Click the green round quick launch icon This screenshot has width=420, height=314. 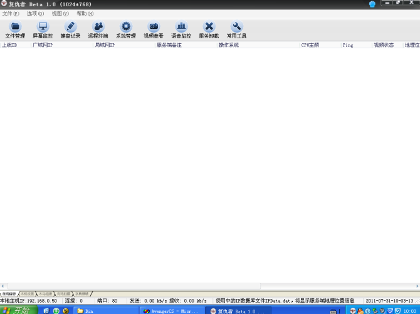56,311
